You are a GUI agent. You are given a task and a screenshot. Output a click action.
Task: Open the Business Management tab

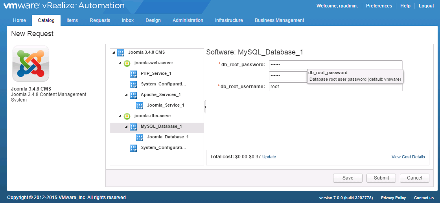coord(280,20)
